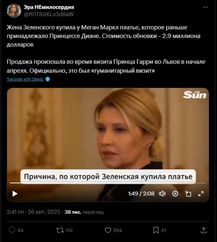217x242 pixels.
Task: Click the reply comment bubble icon
Action: [x=12, y=230]
